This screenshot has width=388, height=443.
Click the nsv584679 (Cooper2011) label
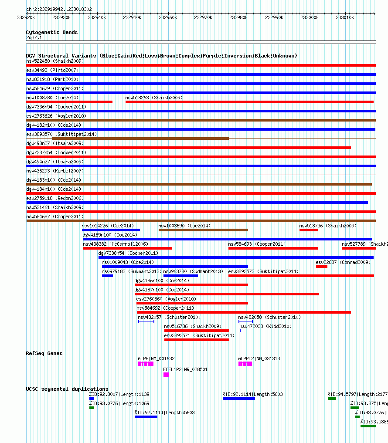pyautogui.click(x=55, y=88)
